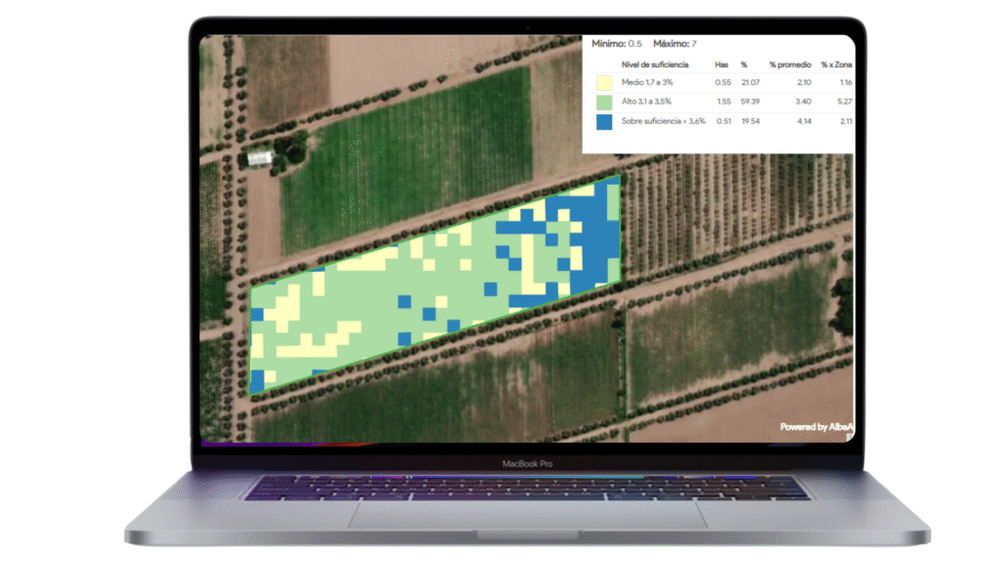Image resolution: width=1001 pixels, height=563 pixels.
Task: Click the farmhouse building on the map
Action: coord(261,156)
